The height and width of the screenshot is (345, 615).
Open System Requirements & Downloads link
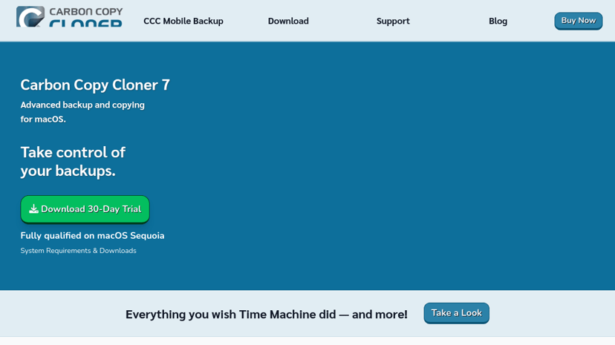tap(79, 251)
